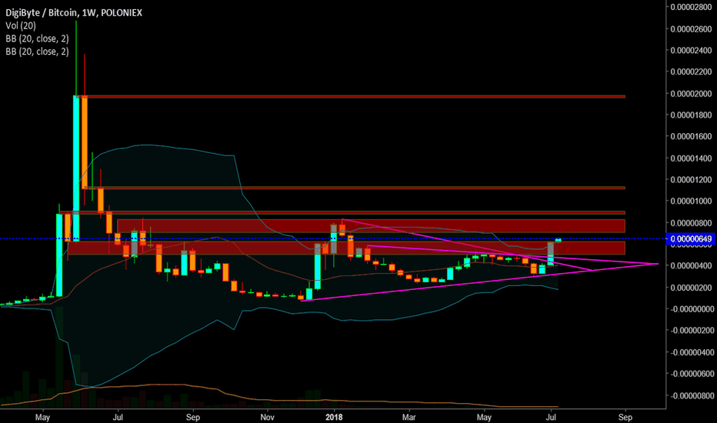This screenshot has height=423, width=717.
Task: Select the Vol (20) indicator label
Action: [21, 26]
